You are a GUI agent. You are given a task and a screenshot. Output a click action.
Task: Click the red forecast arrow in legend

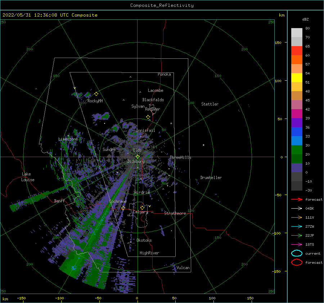coord(297,199)
